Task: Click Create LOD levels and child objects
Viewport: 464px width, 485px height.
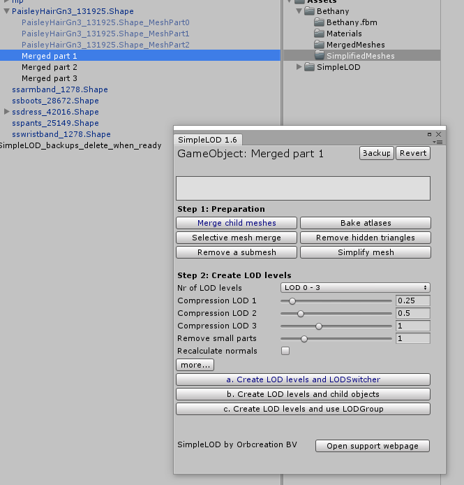Action: (x=303, y=394)
